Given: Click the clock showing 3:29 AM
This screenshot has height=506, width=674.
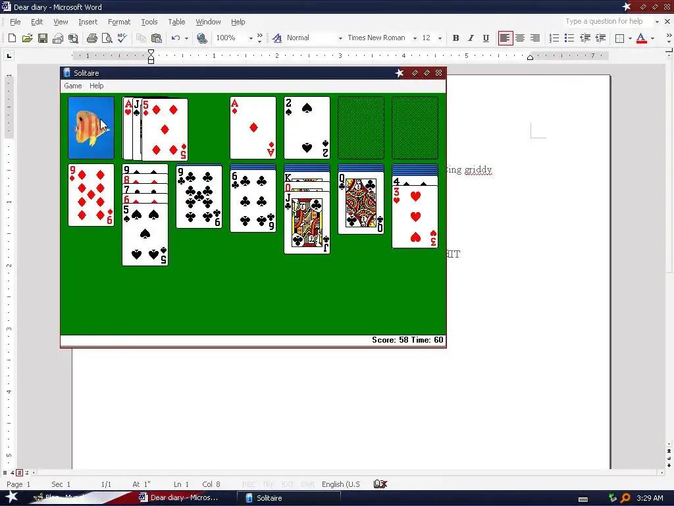Looking at the screenshot, I should point(650,498).
